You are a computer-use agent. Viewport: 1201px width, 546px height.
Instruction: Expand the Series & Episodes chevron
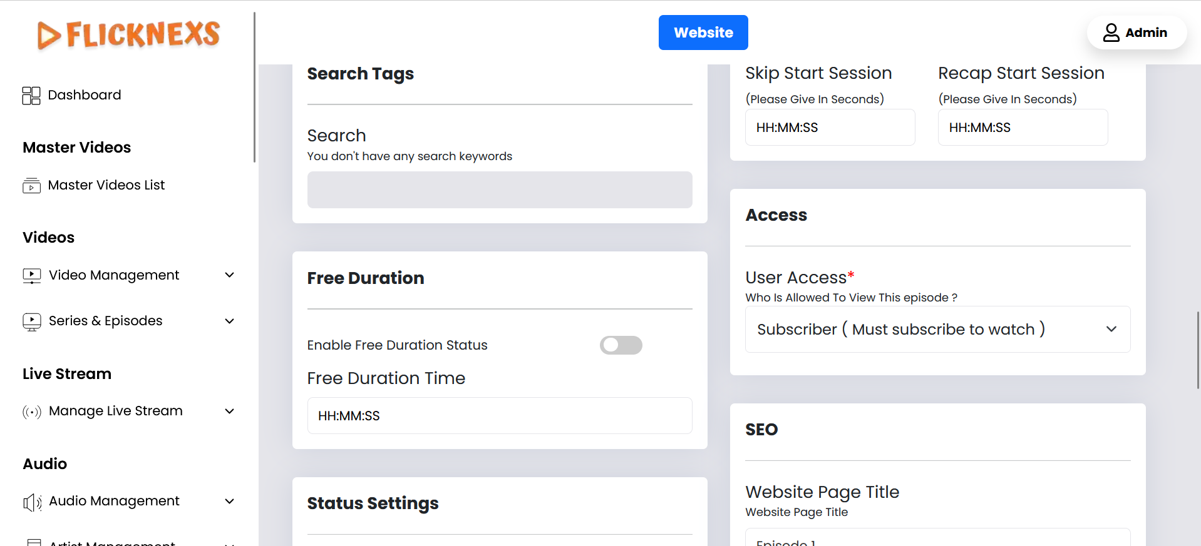(229, 321)
